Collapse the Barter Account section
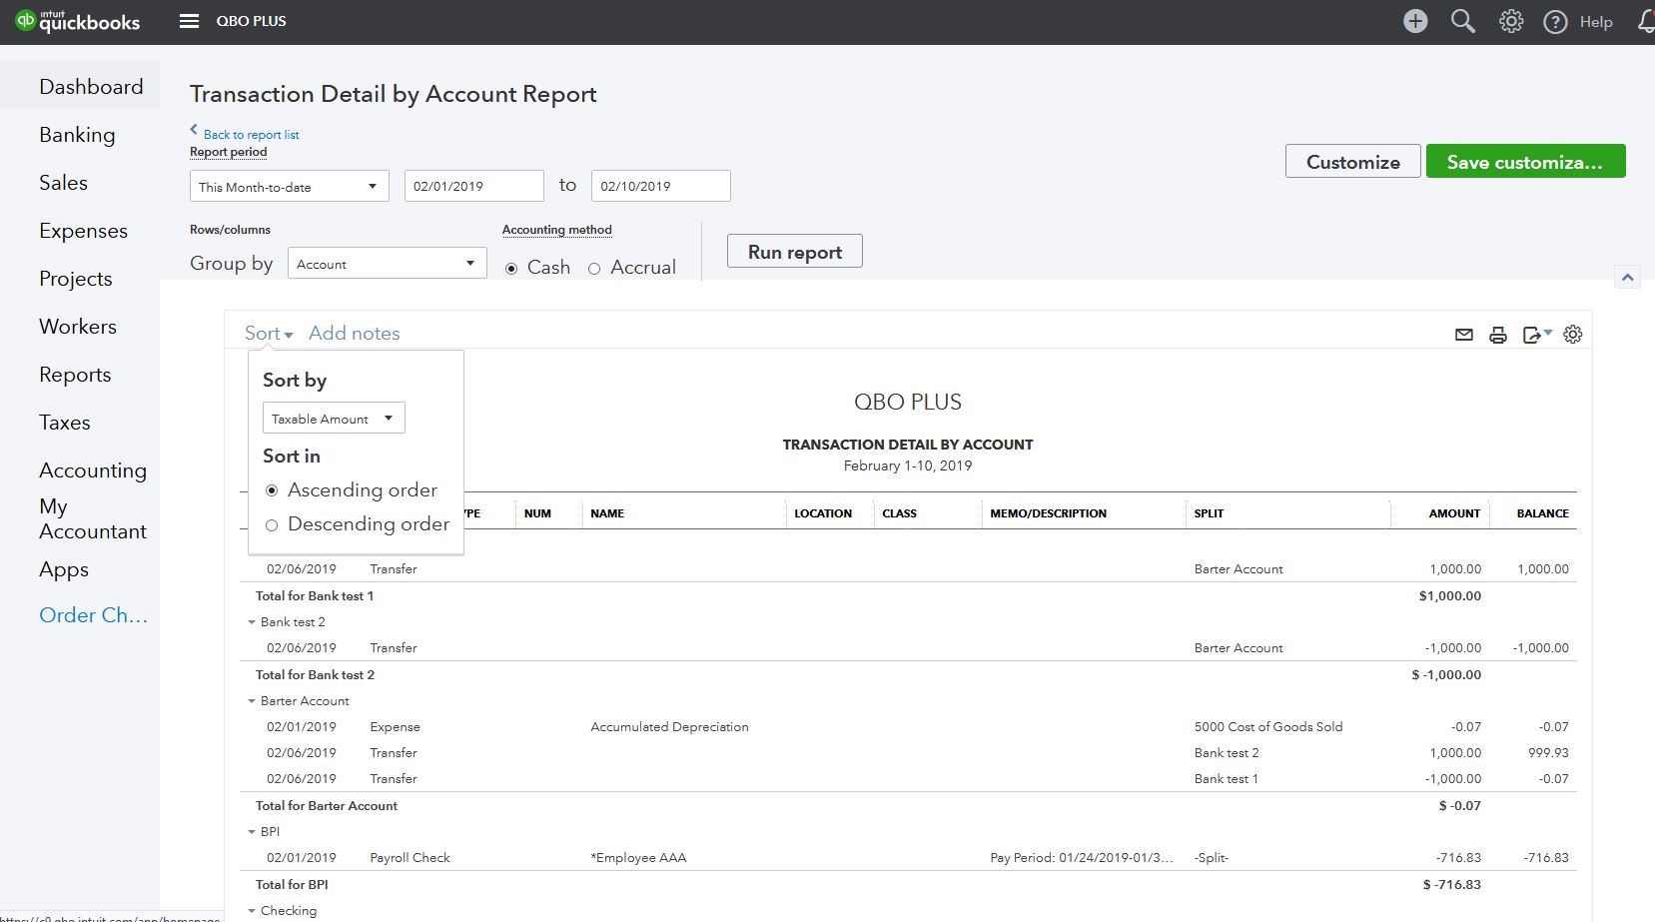 (252, 700)
